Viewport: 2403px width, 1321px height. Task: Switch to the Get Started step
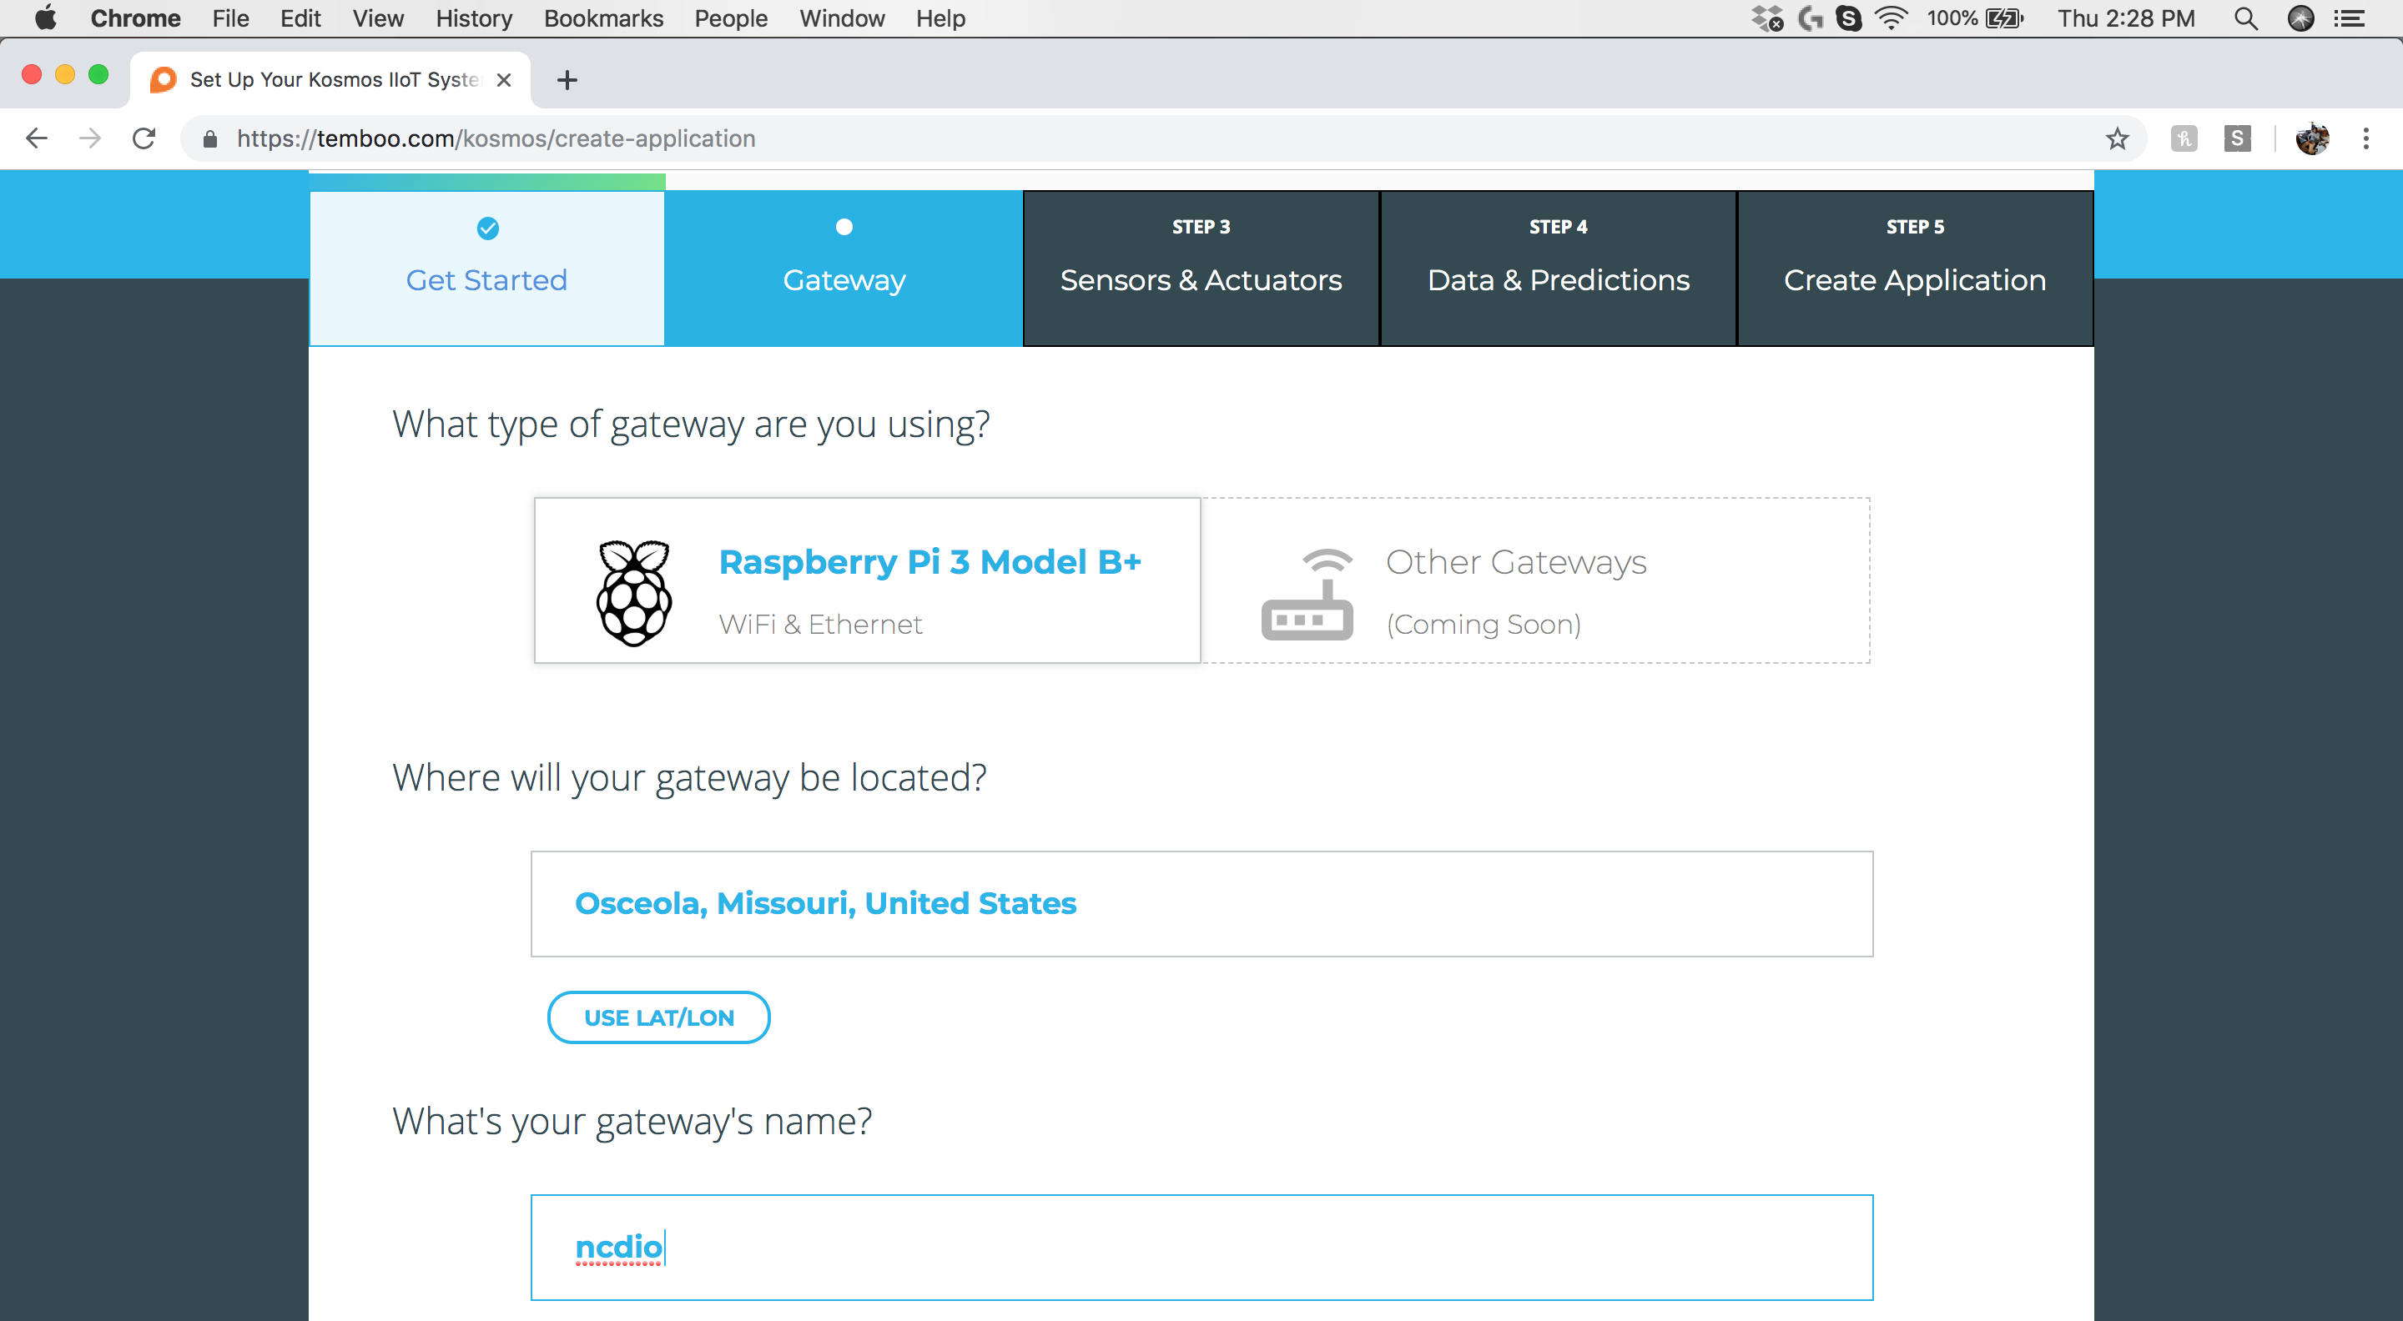[487, 269]
